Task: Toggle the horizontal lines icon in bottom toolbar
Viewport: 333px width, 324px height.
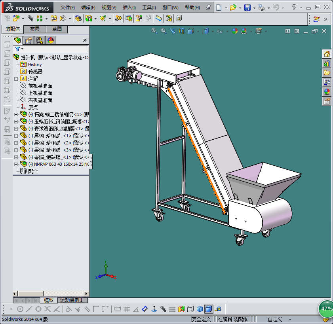Action: [172, 309]
